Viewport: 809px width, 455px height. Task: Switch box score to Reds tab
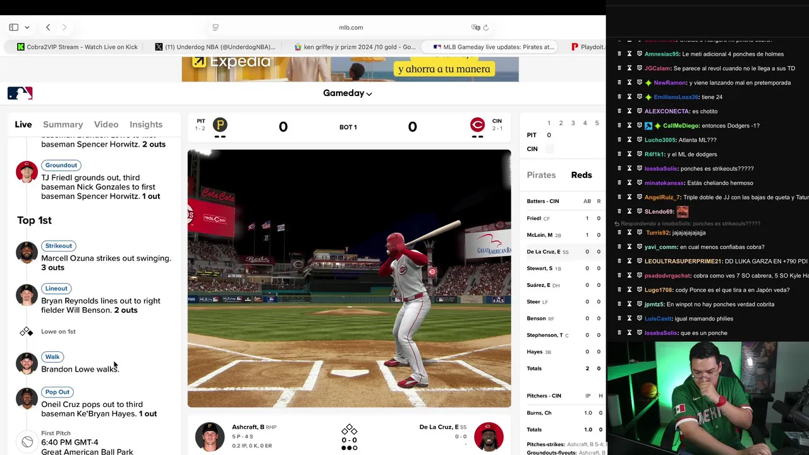(581, 175)
